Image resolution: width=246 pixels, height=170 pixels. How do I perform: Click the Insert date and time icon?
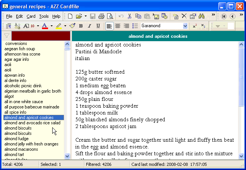click(x=164, y=16)
